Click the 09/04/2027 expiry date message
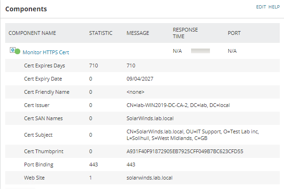The image size is (284, 189). [x=140, y=79]
